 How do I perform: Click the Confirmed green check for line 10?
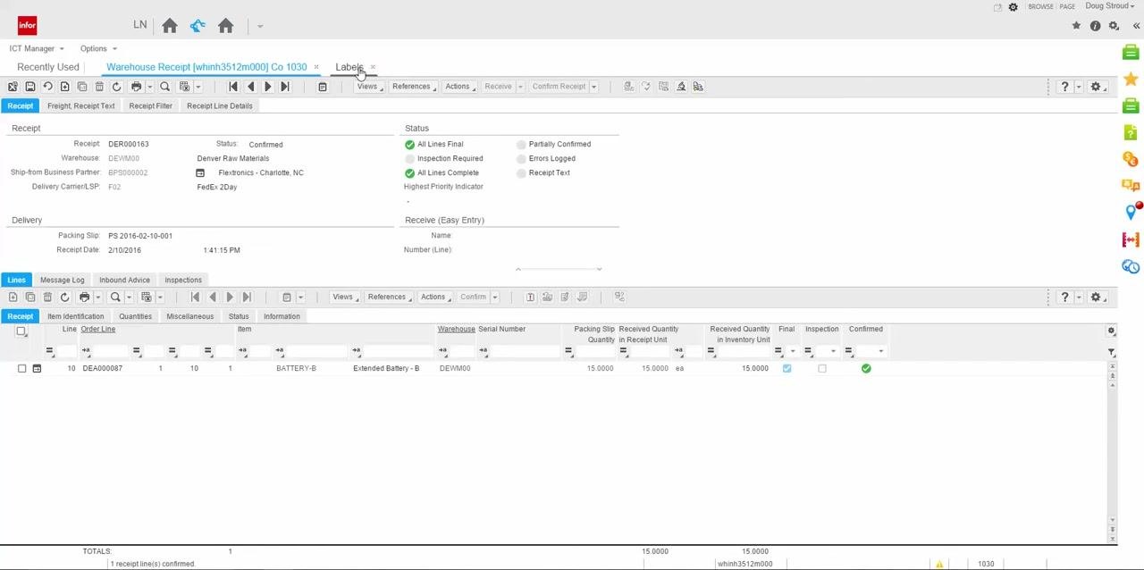point(866,368)
